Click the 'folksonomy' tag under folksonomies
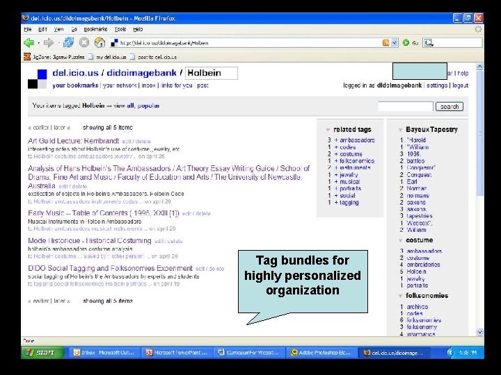Viewport: 501px width, 375px height. (422, 327)
